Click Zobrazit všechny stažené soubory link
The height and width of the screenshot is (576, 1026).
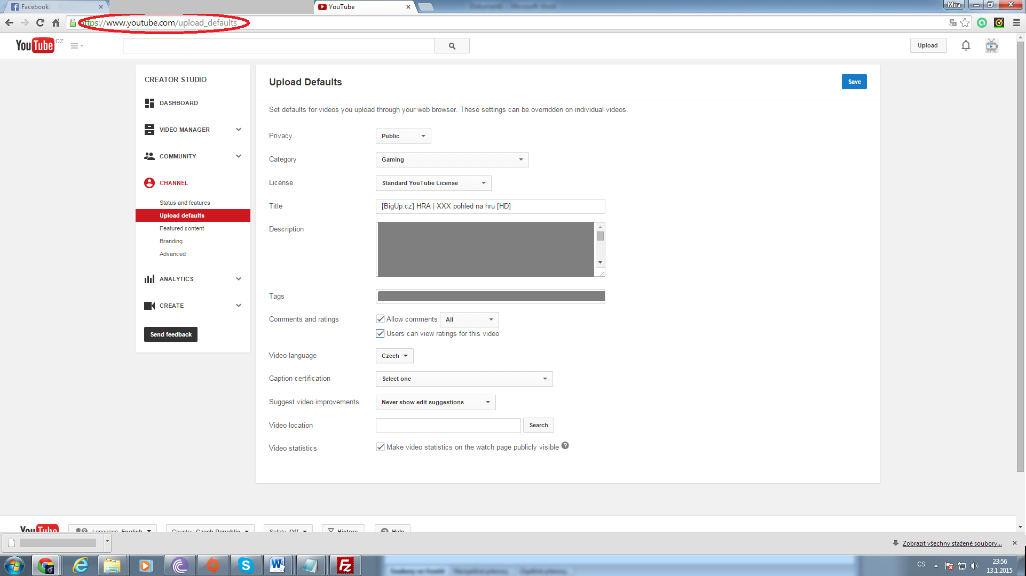tap(952, 543)
